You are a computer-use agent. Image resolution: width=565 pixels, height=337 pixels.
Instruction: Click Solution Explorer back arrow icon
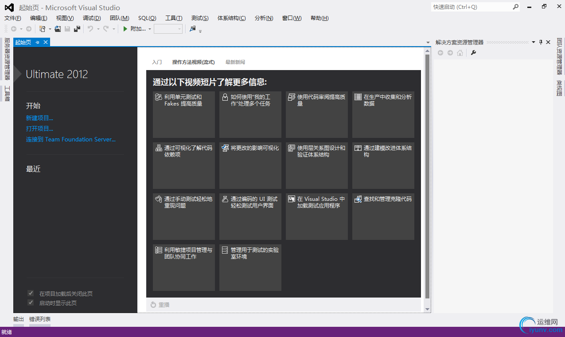pos(440,53)
